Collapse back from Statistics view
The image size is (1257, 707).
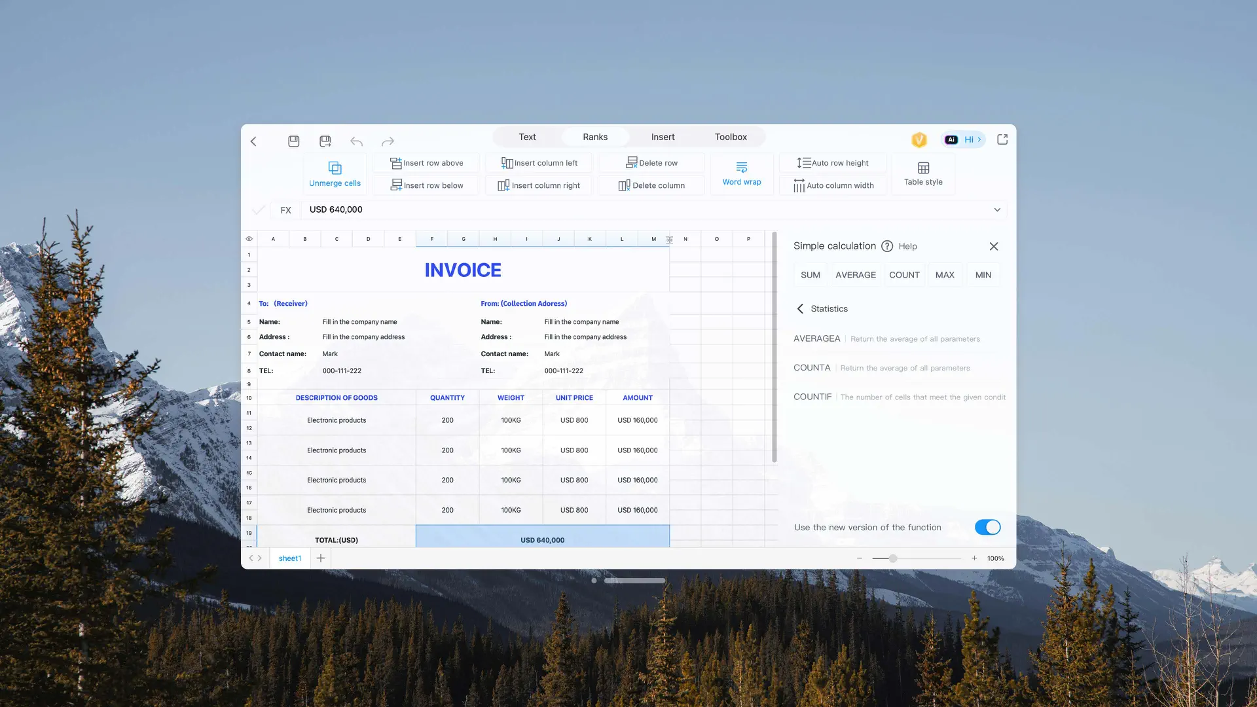click(800, 308)
